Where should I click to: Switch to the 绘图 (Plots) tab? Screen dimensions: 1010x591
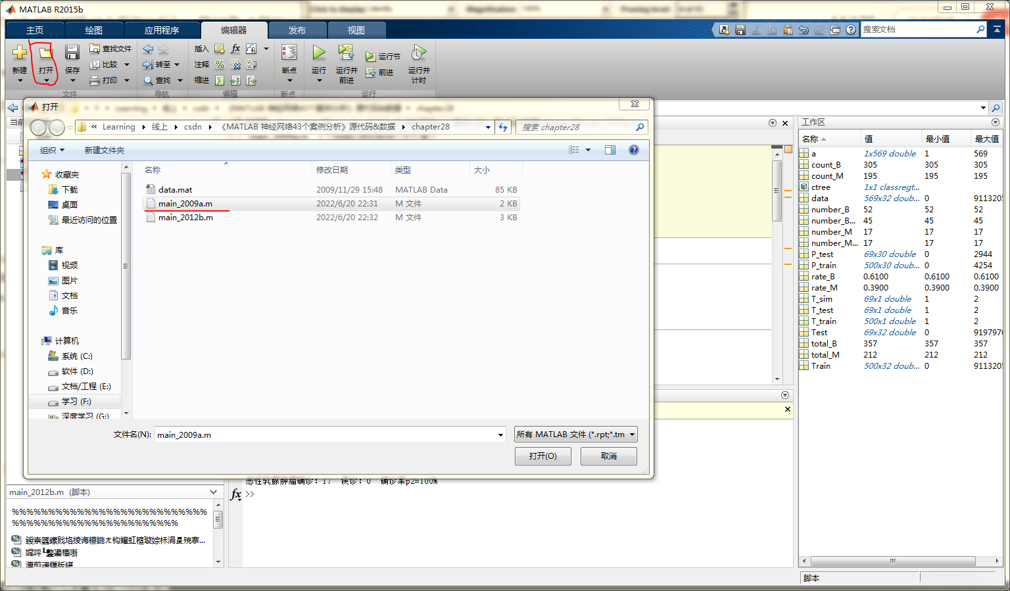pyautogui.click(x=94, y=30)
